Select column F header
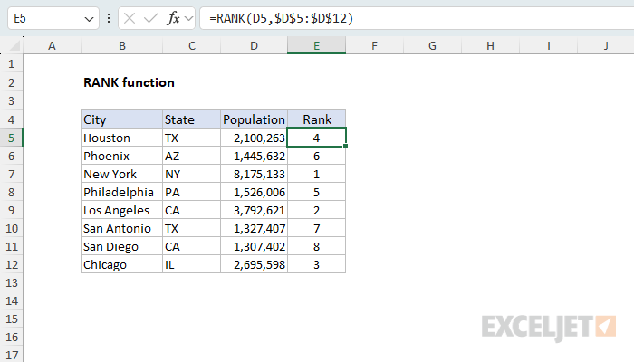Viewport: 634px width, 362px height. [x=374, y=45]
